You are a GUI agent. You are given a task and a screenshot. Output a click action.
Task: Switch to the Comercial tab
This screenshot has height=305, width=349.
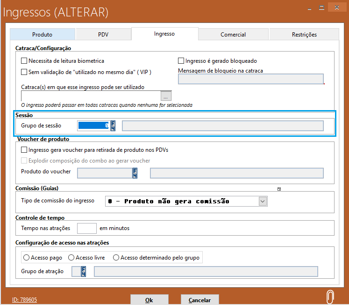(233, 34)
